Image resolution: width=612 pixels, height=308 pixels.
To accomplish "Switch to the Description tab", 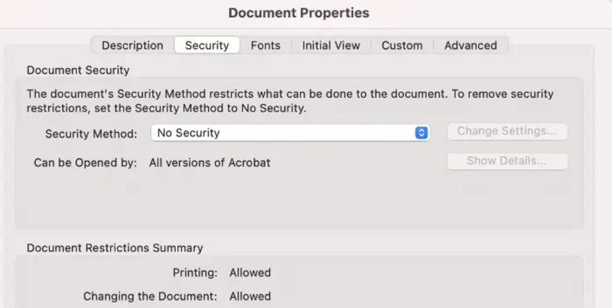I will [x=132, y=45].
